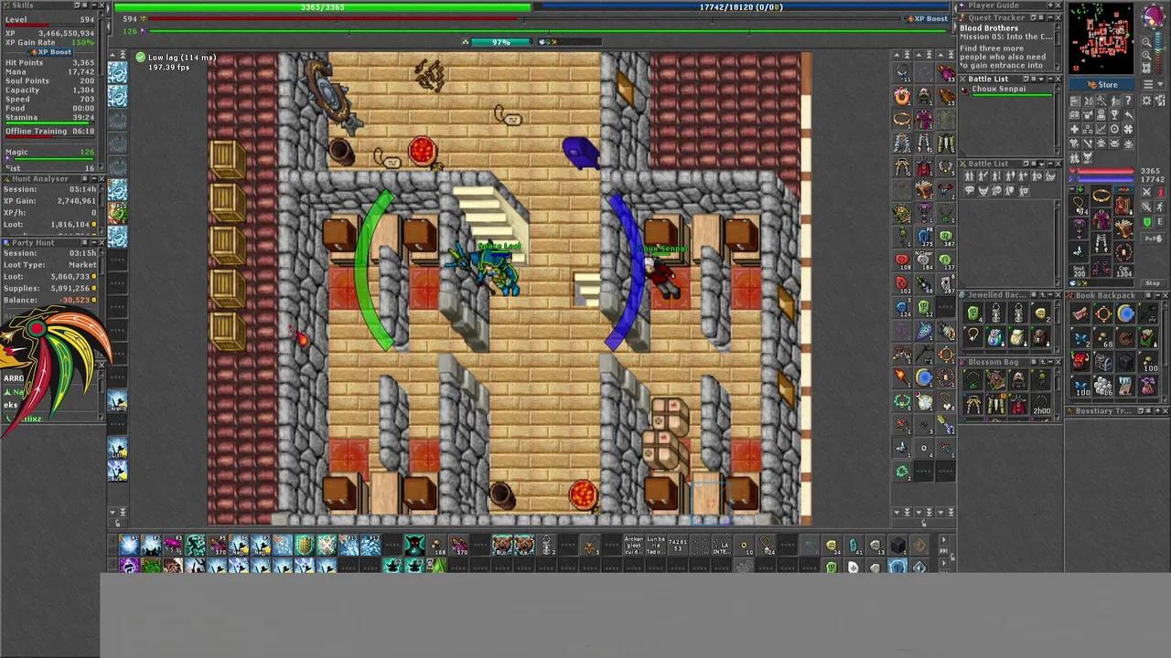Zoom out the minimap with magnifier minus

(x=1146, y=42)
